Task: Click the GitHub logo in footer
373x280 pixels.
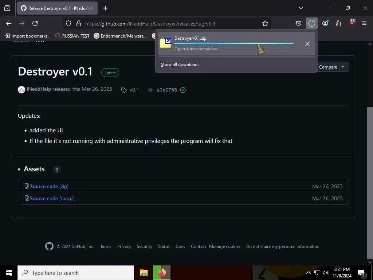Action: click(49, 246)
